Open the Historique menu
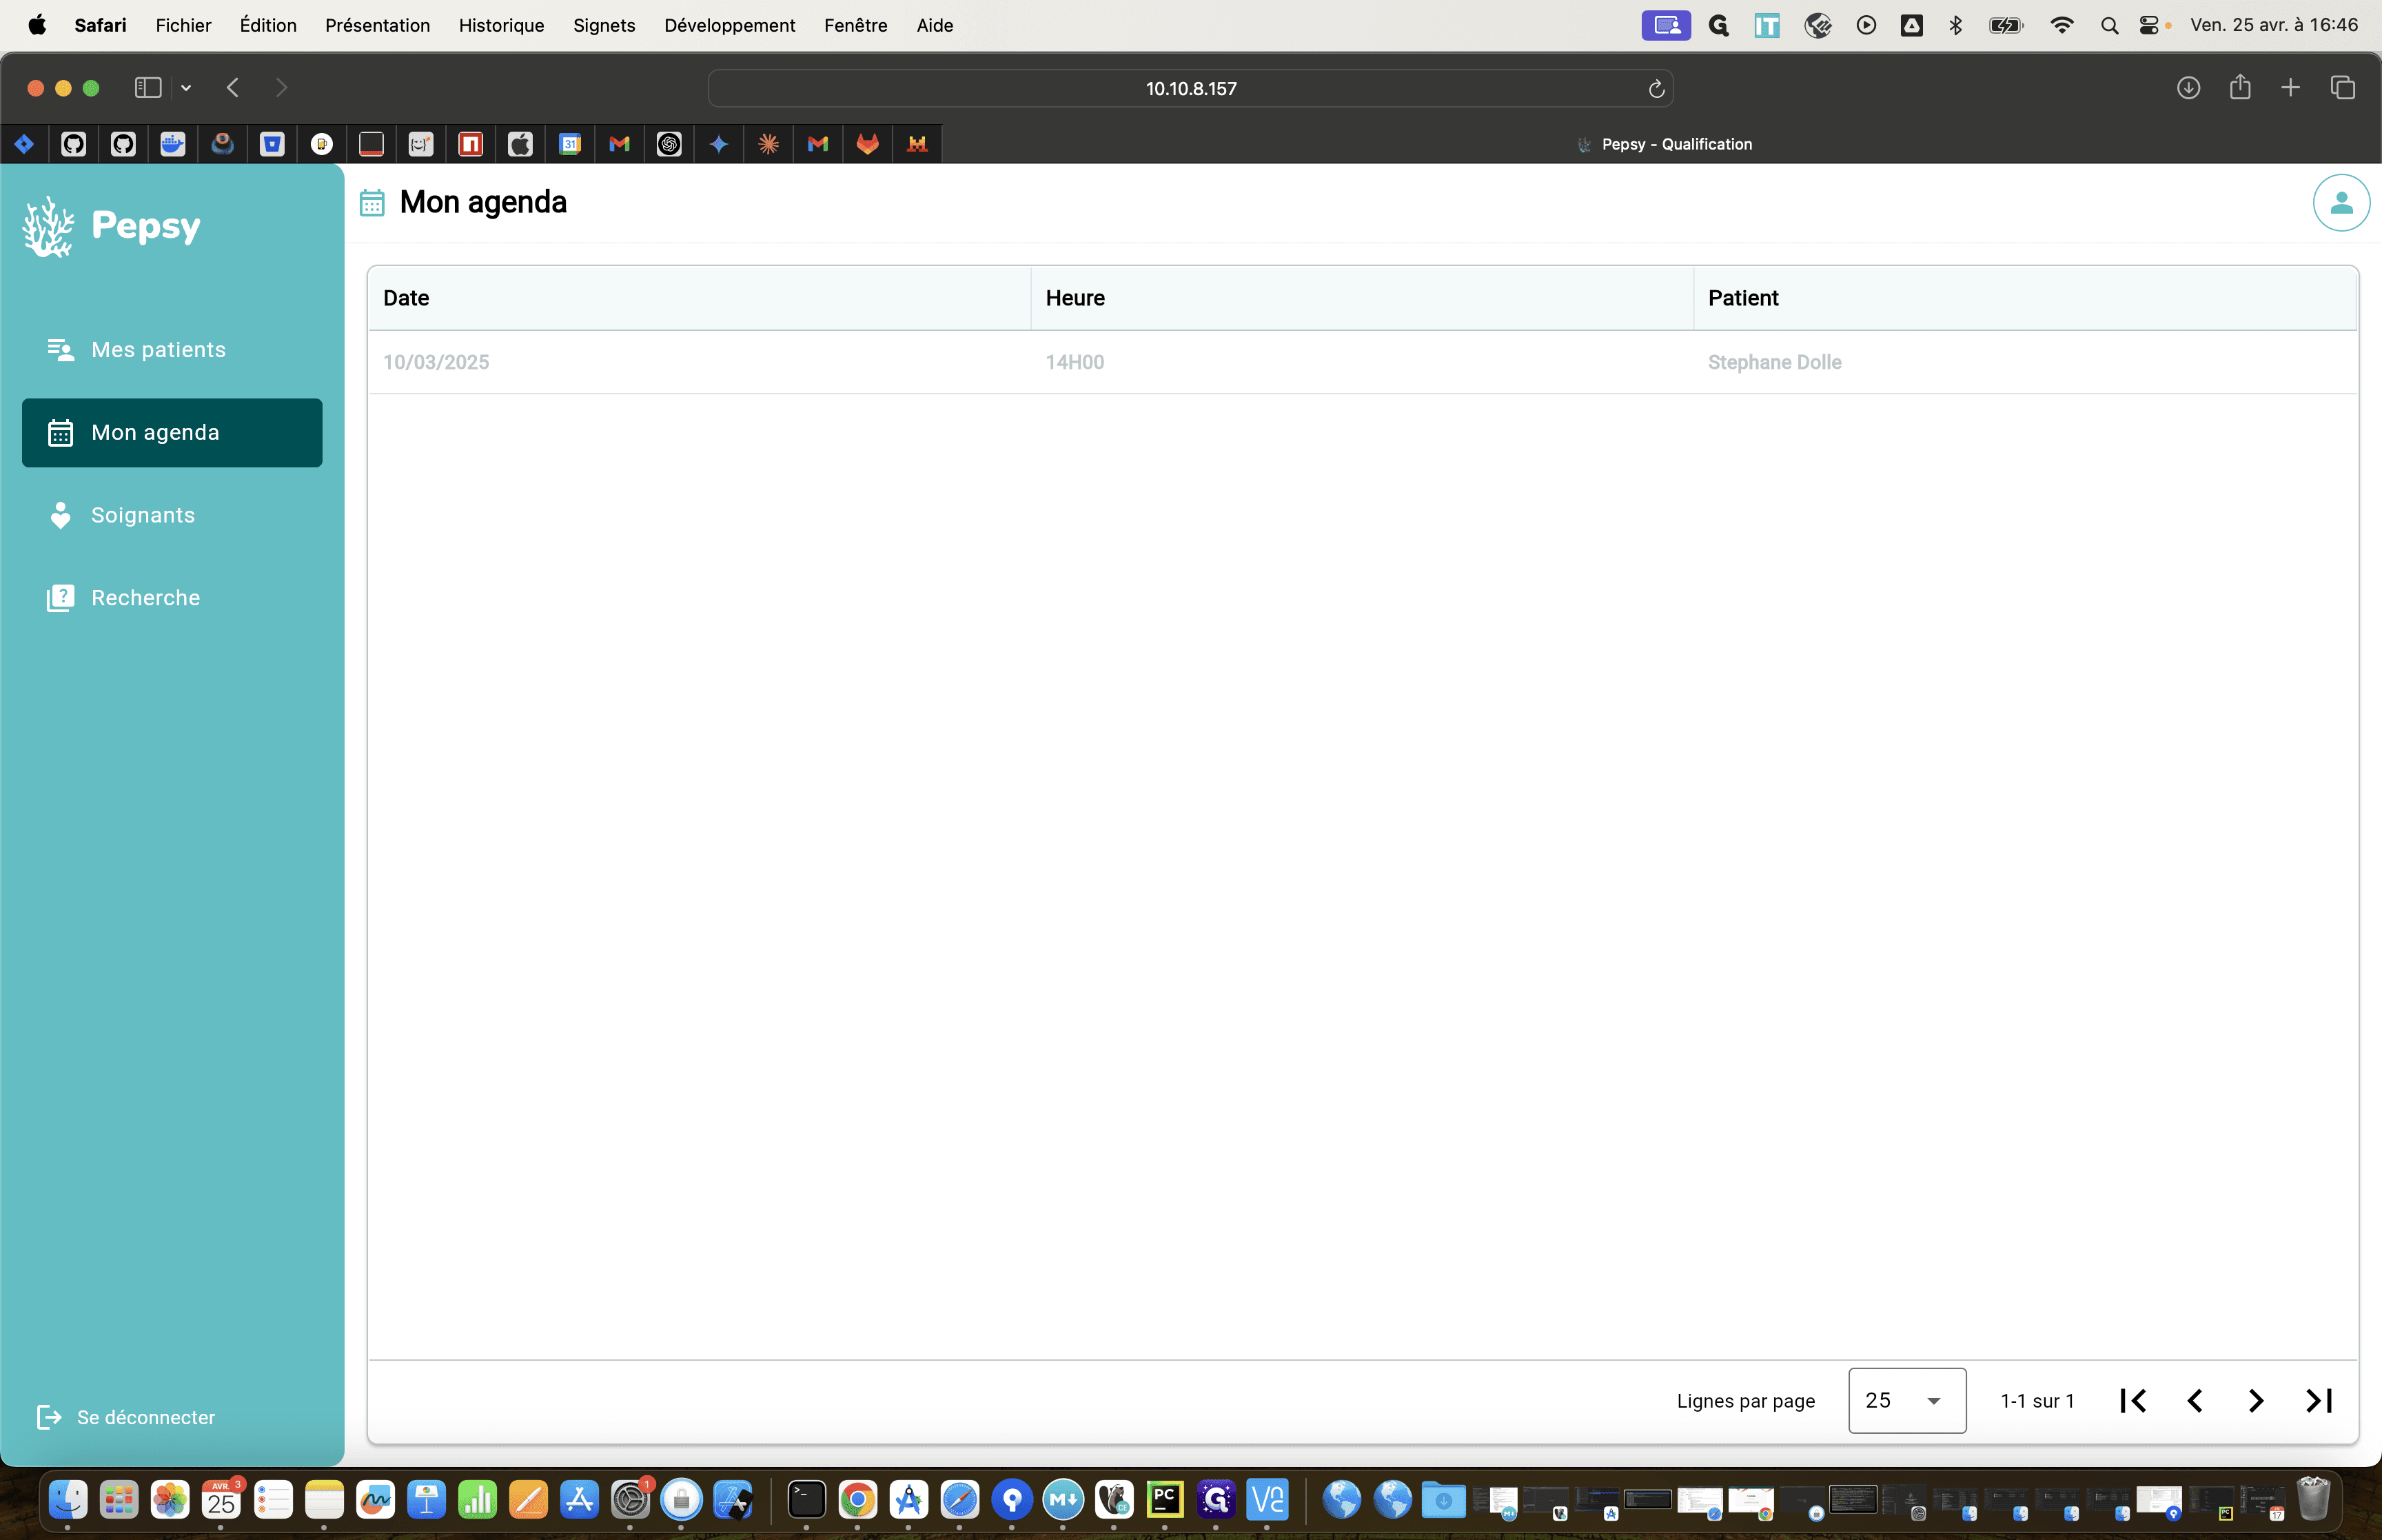 click(x=501, y=25)
